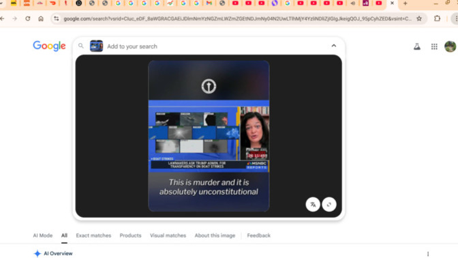
Task: Click the Google logo
Action: 49,46
